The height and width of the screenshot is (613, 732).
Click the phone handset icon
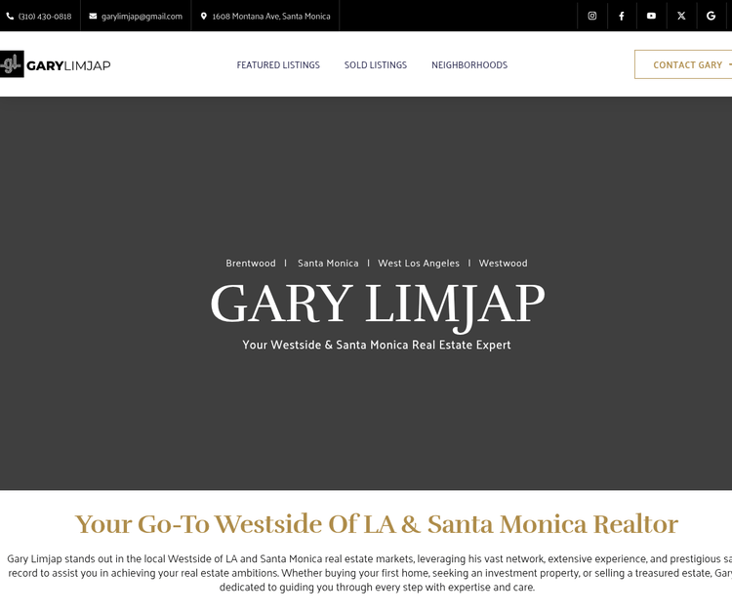point(10,17)
